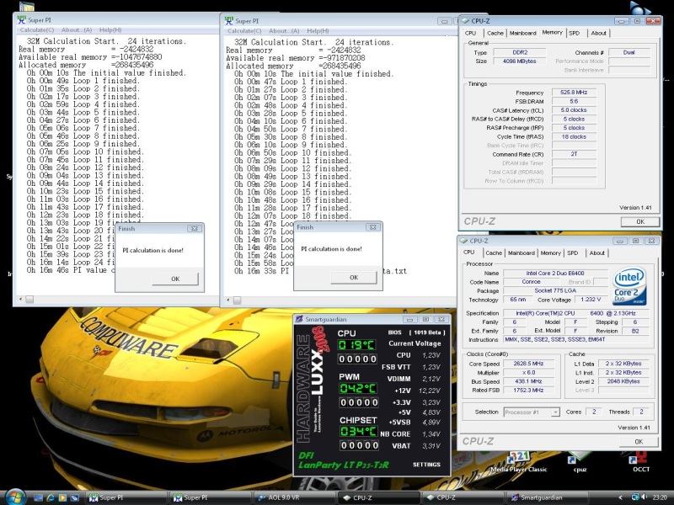Viewport: 674px width, 505px height.
Task: Open the cpuz desktop shortcut
Action: point(577,460)
